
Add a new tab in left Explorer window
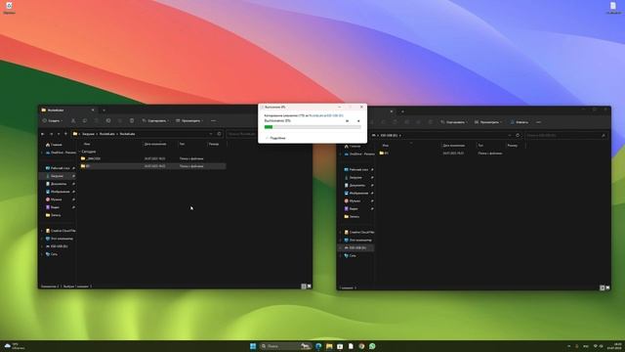(x=104, y=110)
